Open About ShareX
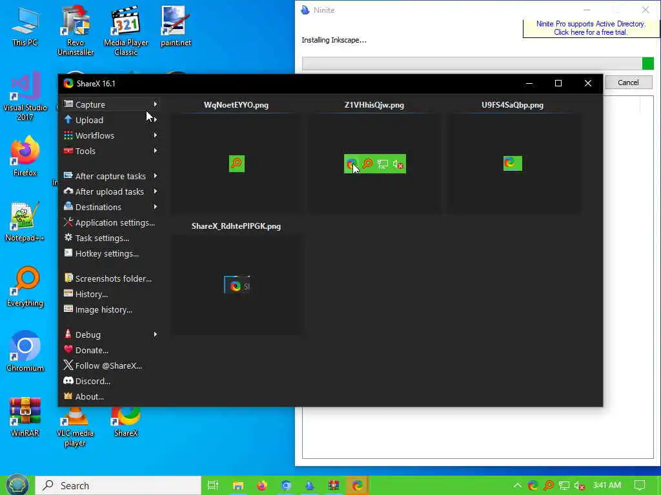This screenshot has height=495, width=661. pyautogui.click(x=110, y=396)
